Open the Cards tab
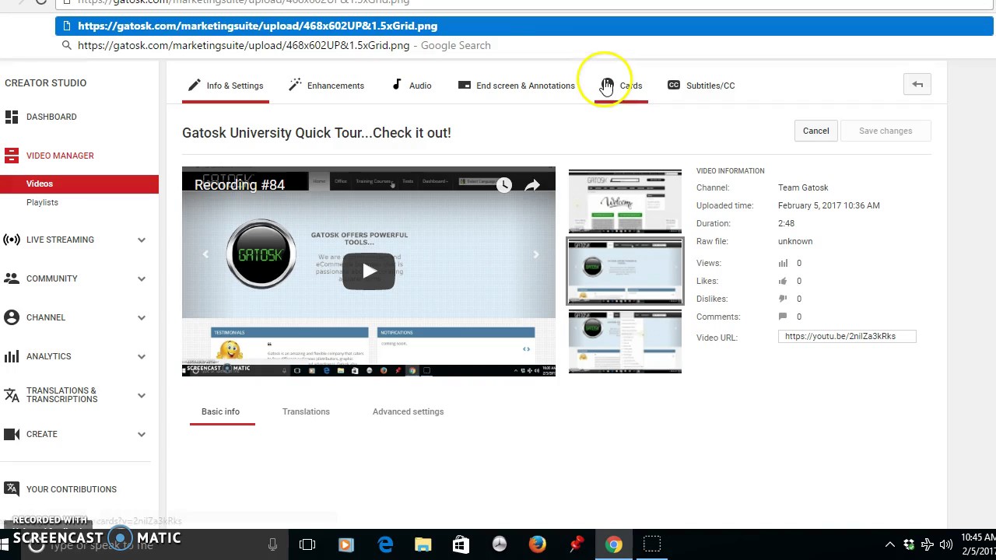This screenshot has height=560, width=996. click(x=622, y=86)
